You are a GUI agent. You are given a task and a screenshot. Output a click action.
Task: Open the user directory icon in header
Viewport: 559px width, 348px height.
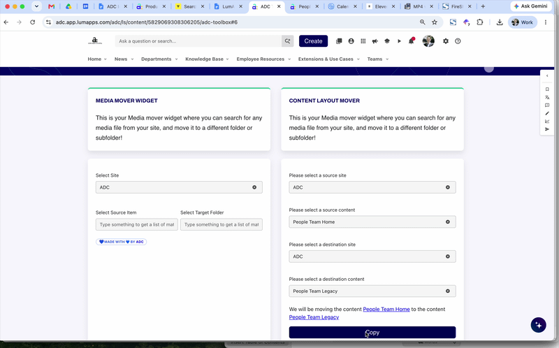pos(351,41)
